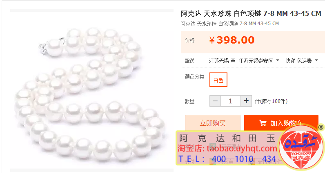Click the 7天无理由 checkmark icon

[212, 146]
